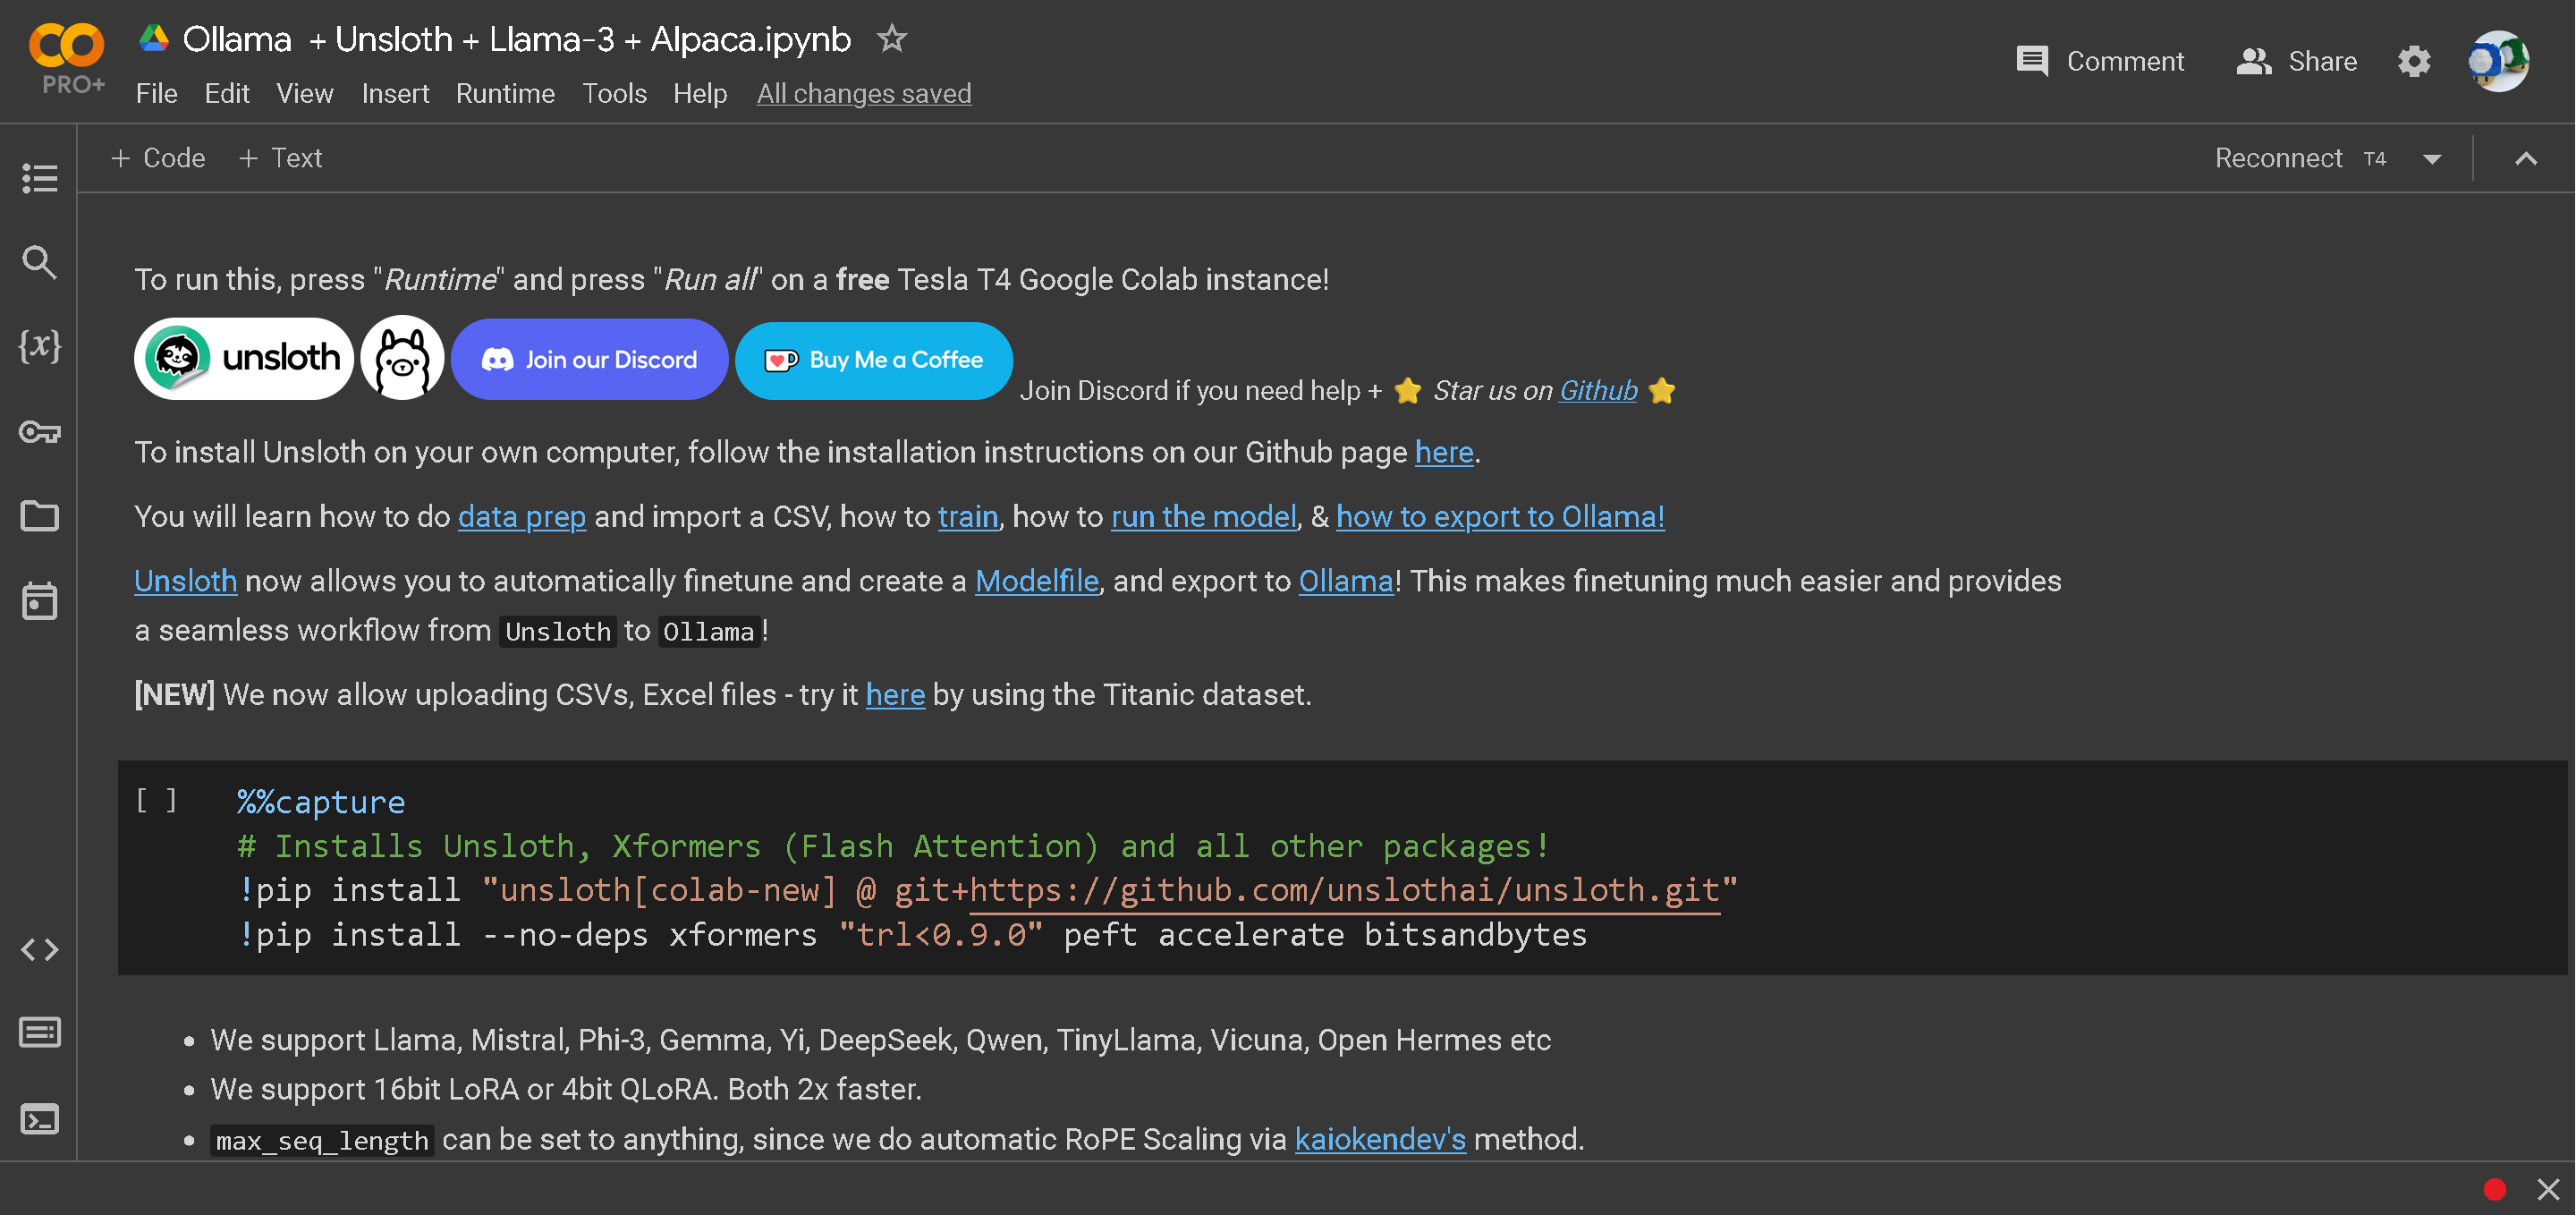Open the code snippets panel
Viewport: 2576px width, 1215px height.
(x=39, y=949)
